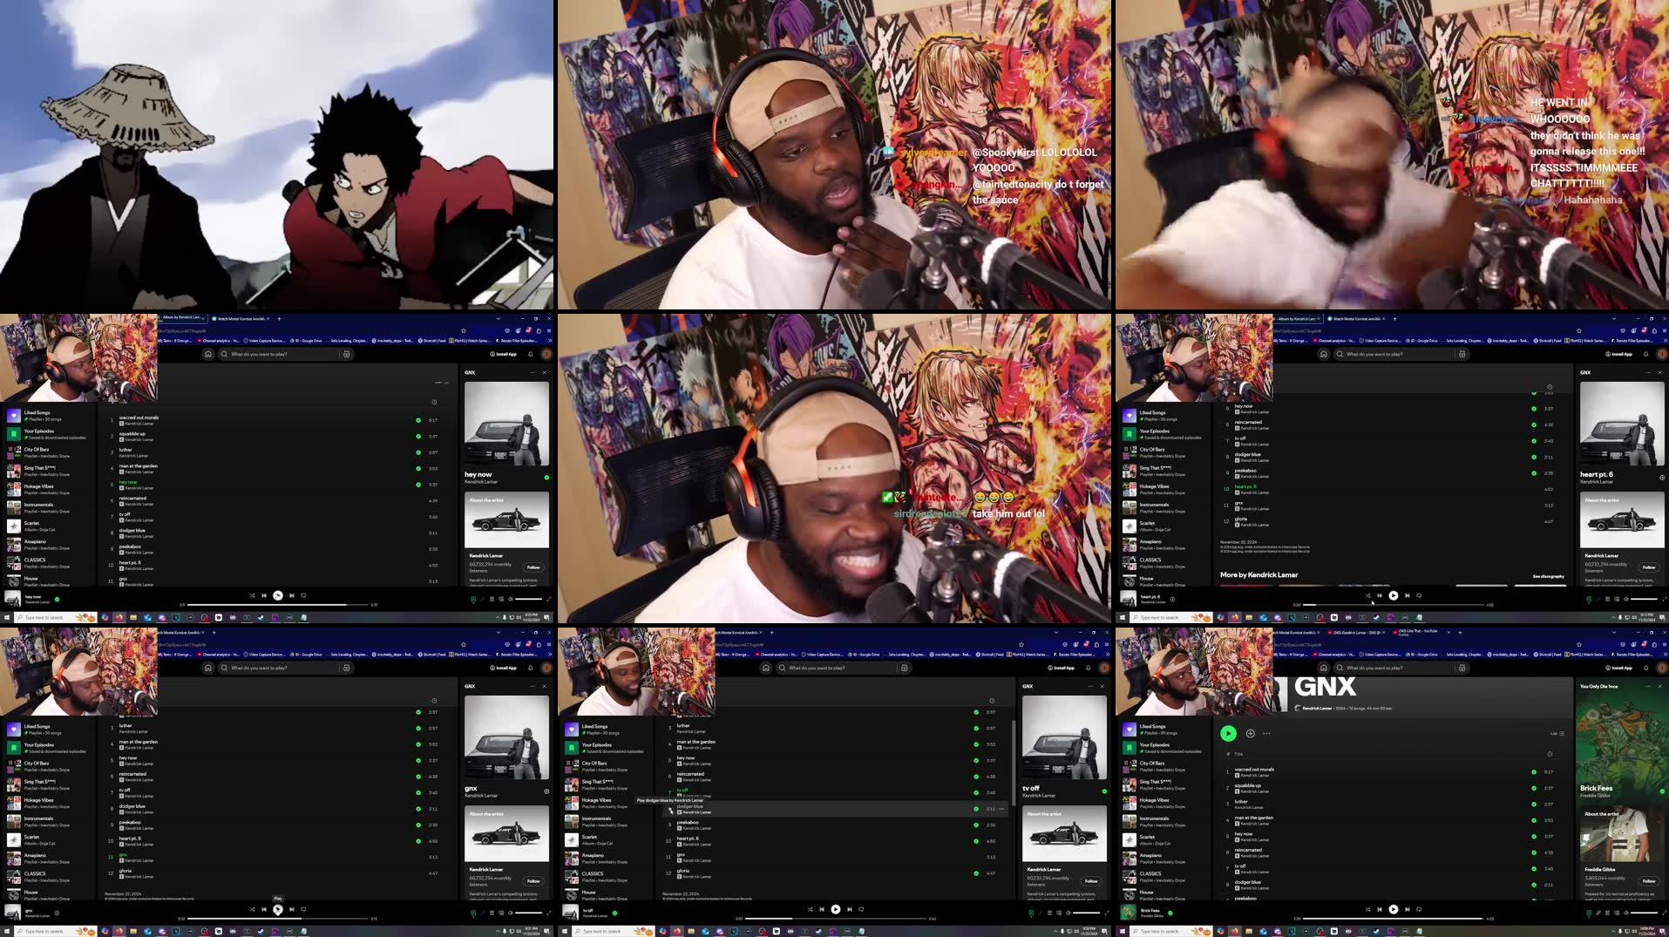Open the profile avatar above the You Only Die 1nce panel

(x=1662, y=668)
